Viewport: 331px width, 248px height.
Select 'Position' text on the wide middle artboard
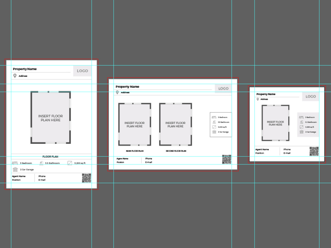[120, 162]
